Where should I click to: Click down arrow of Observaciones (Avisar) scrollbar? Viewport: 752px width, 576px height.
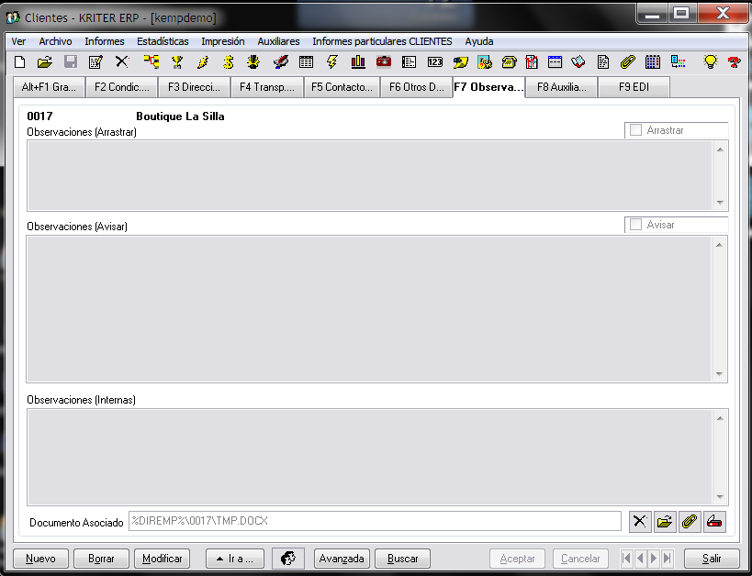coord(719,374)
